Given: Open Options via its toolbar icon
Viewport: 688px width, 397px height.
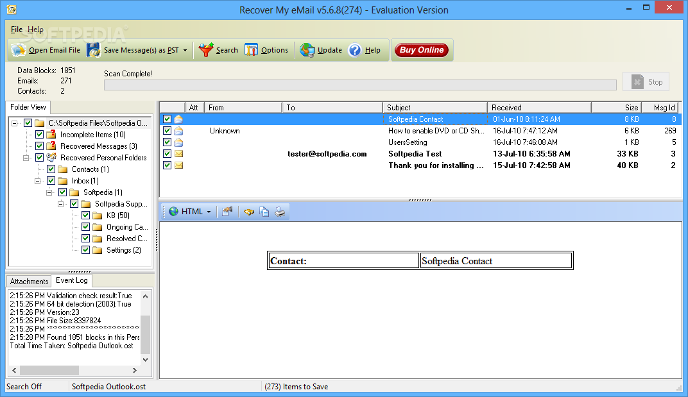Looking at the screenshot, I should pos(252,50).
